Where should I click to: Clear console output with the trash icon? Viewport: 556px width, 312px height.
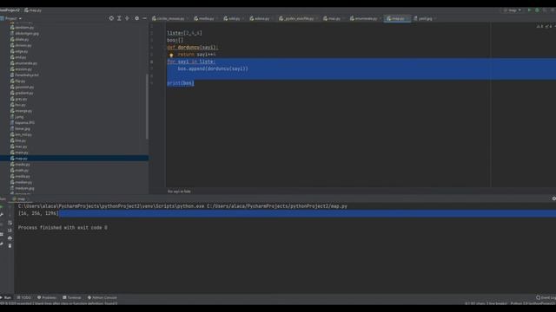point(10,245)
